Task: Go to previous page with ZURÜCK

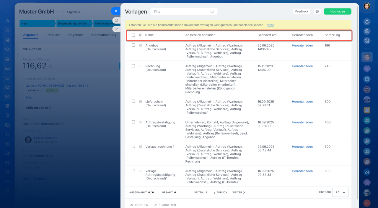Action: [220, 192]
